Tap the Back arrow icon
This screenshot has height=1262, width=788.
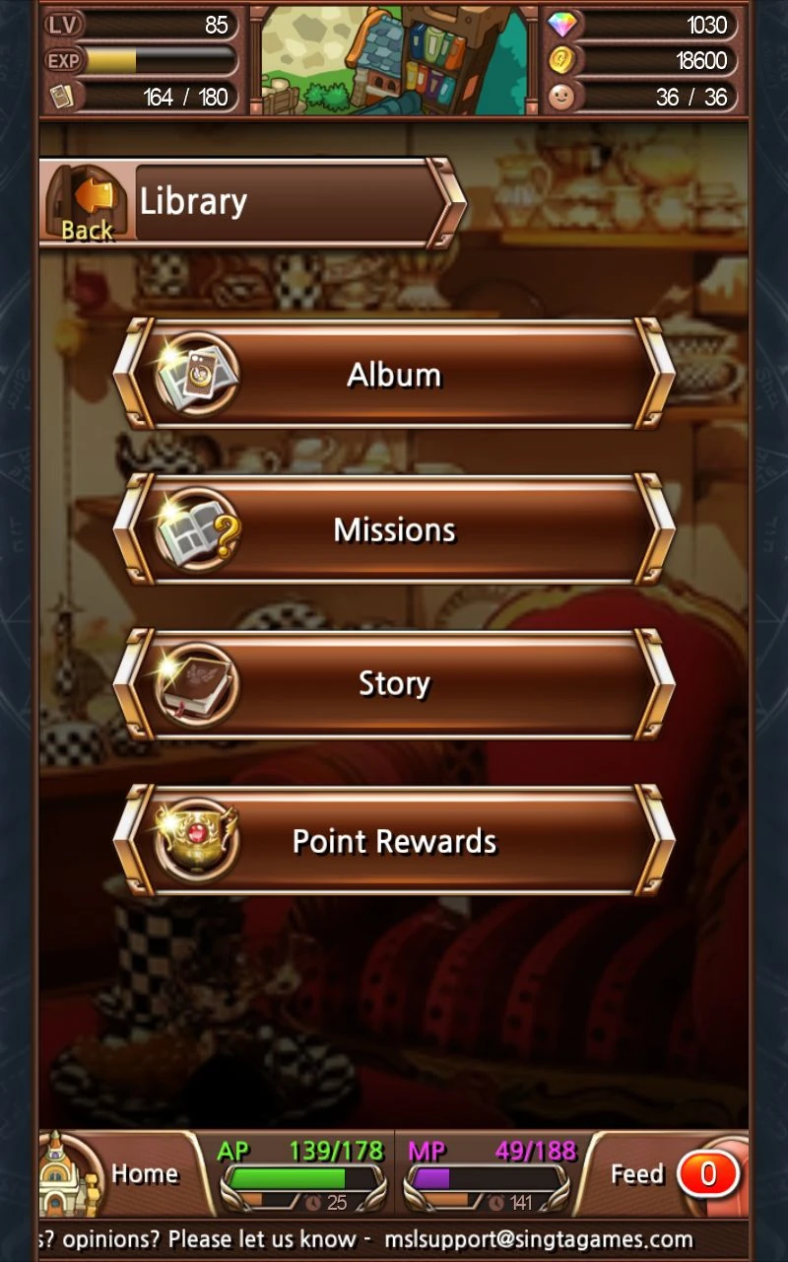[87, 202]
